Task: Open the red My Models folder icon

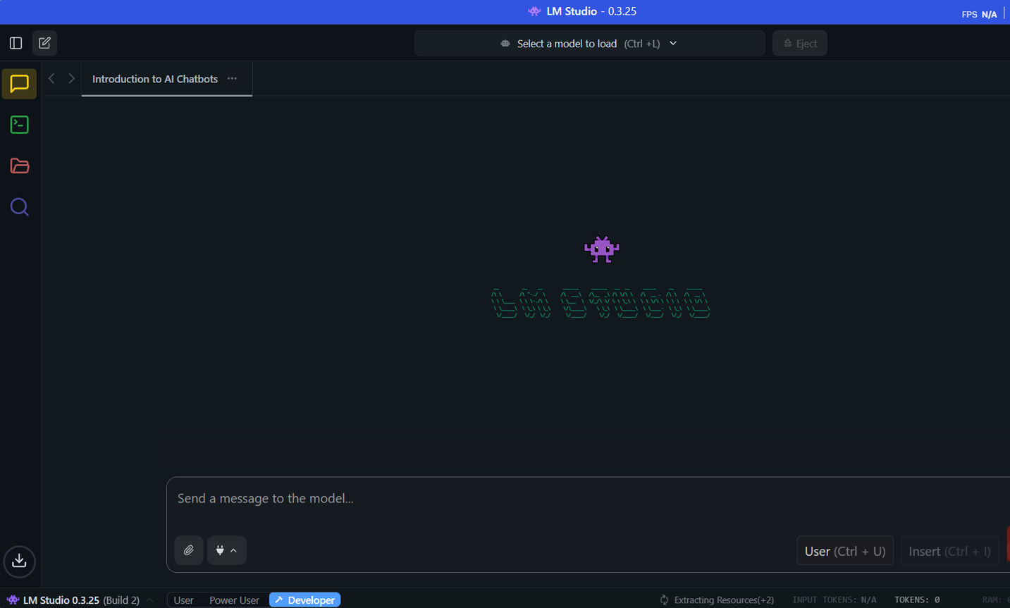Action: (x=20, y=166)
